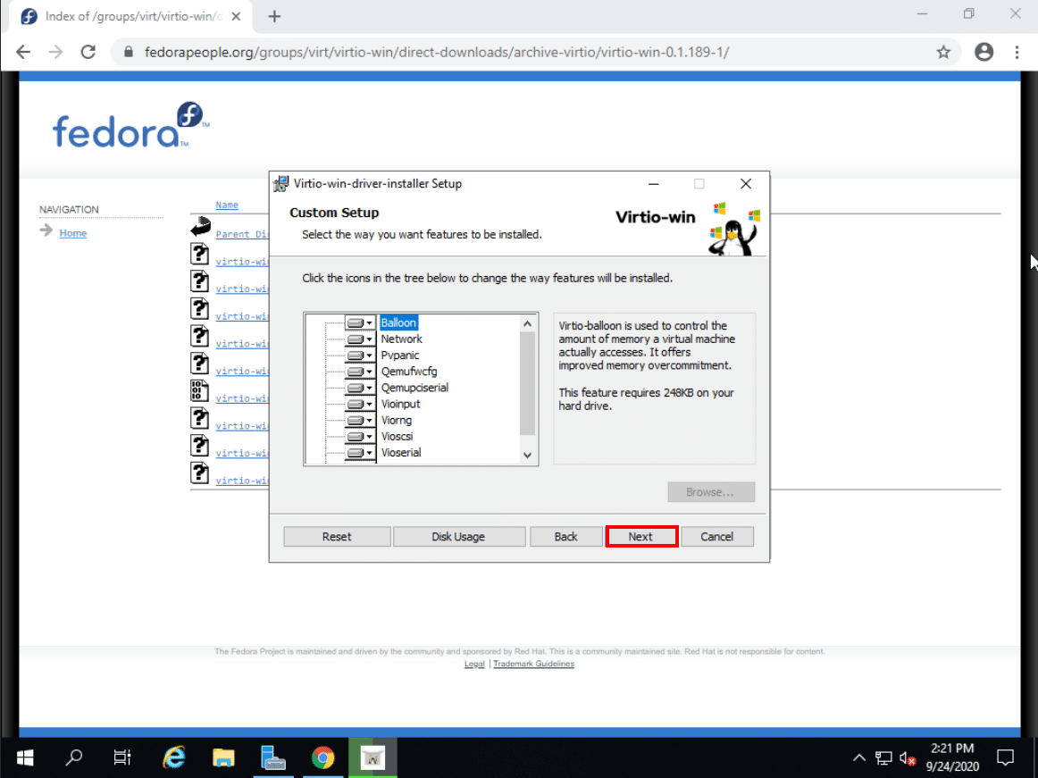Select the Pvpanic feature in the tree

(400, 356)
